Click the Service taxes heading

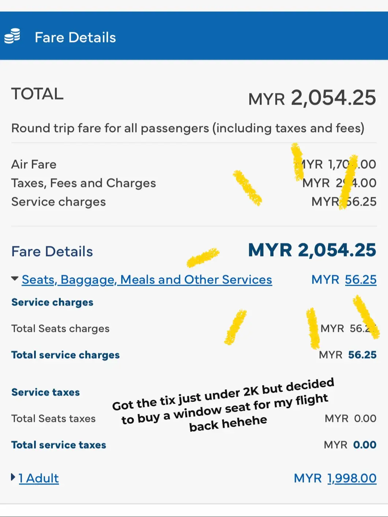point(45,392)
